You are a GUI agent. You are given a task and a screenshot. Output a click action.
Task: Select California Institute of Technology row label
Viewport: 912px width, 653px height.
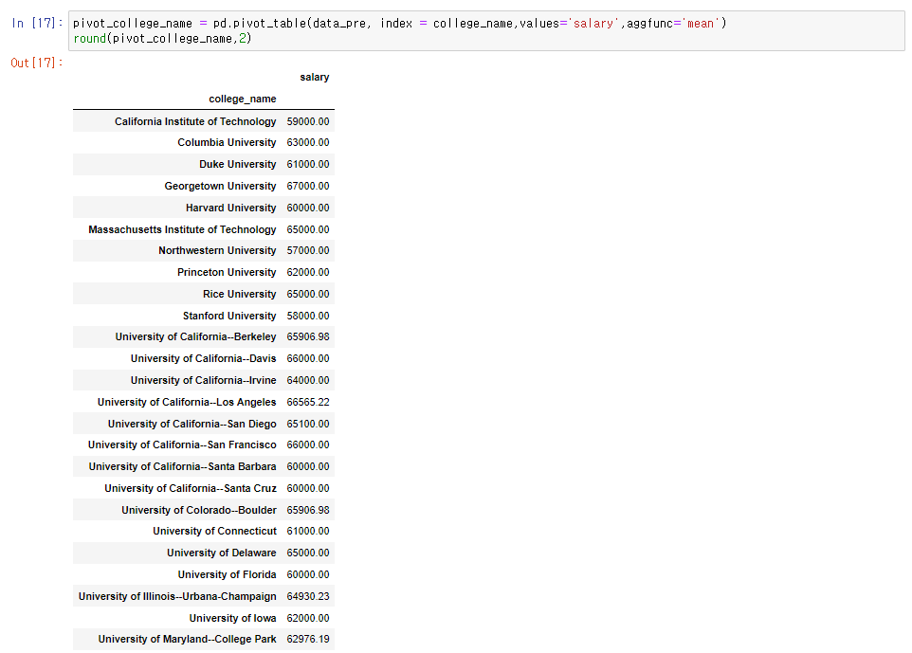coord(195,121)
